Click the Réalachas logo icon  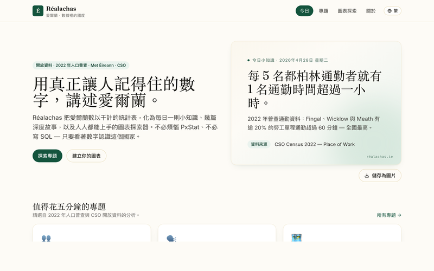38,11
